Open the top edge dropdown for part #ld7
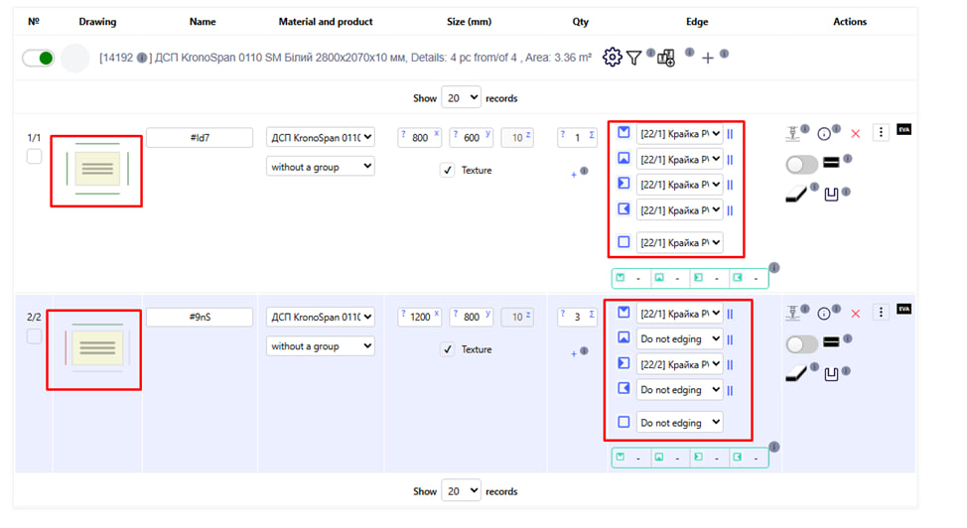The image size is (967, 528). [680, 133]
